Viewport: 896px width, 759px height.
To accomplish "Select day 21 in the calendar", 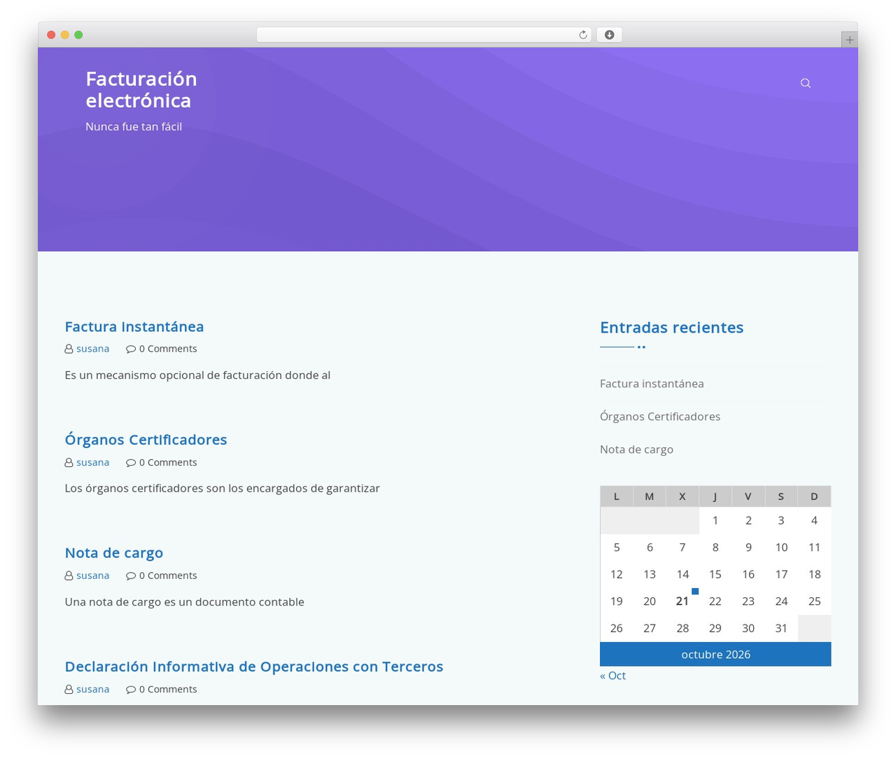I will 682,601.
